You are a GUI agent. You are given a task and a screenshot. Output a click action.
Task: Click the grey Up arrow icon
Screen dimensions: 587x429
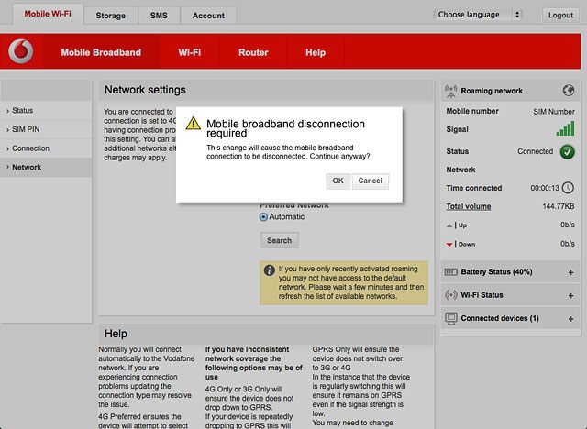click(x=449, y=225)
